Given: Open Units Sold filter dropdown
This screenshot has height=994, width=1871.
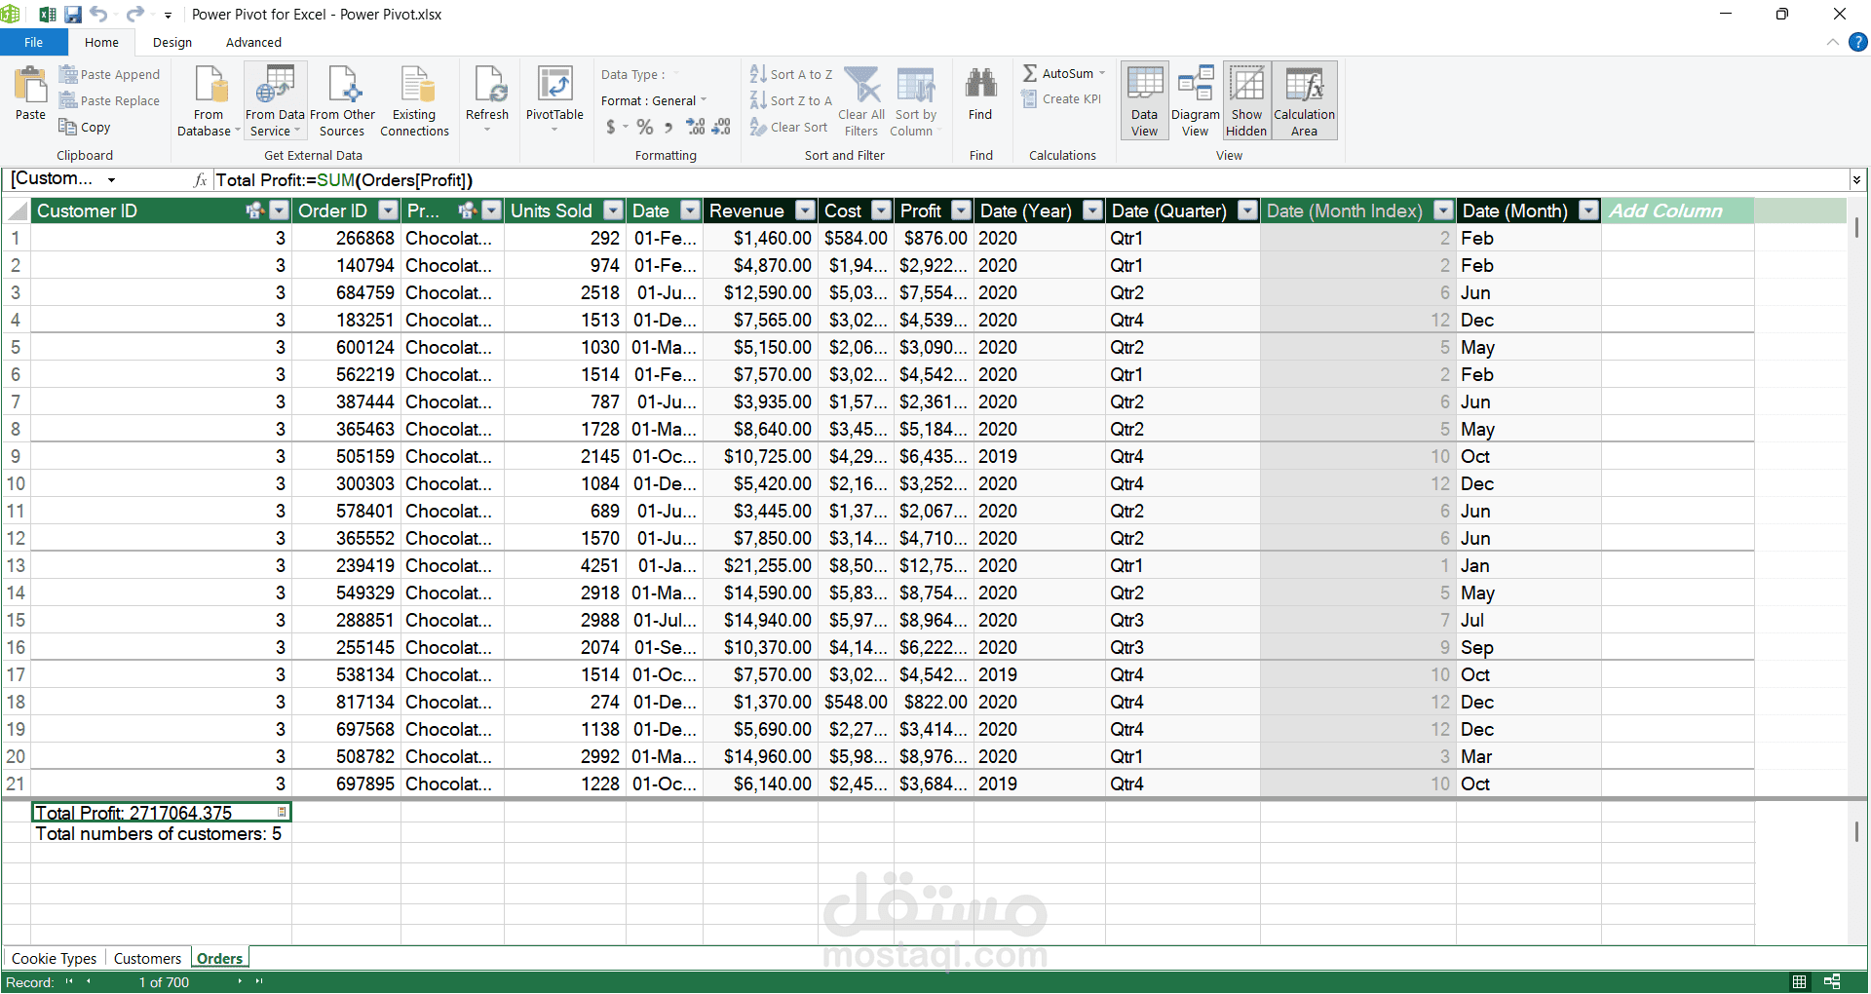Looking at the screenshot, I should point(613,210).
